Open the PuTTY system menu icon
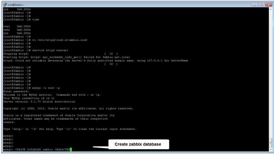This screenshot has width=274, height=154. (x=5, y=5)
